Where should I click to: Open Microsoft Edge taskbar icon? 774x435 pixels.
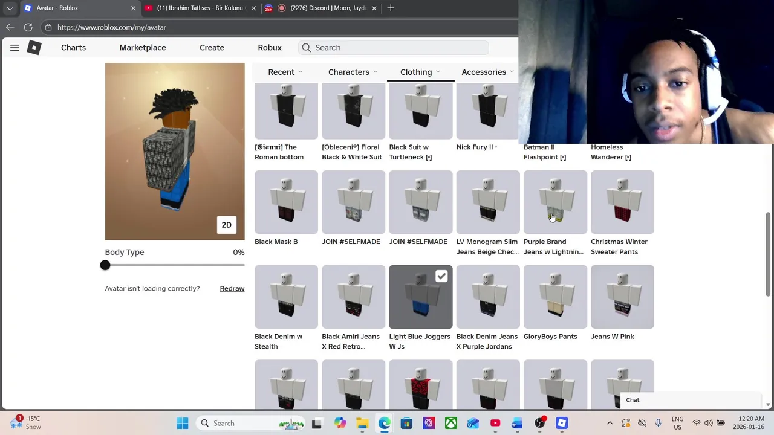[384, 424]
